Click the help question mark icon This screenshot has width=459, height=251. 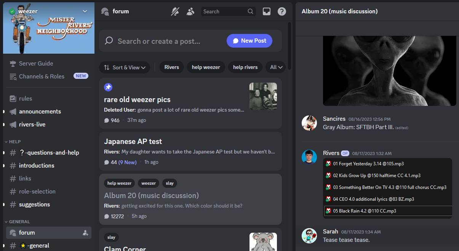tap(282, 11)
